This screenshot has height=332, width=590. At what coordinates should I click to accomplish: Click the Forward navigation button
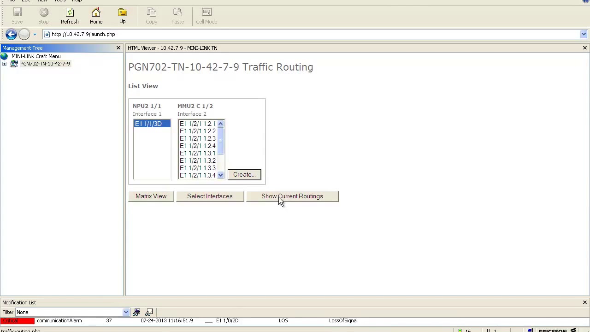24,34
